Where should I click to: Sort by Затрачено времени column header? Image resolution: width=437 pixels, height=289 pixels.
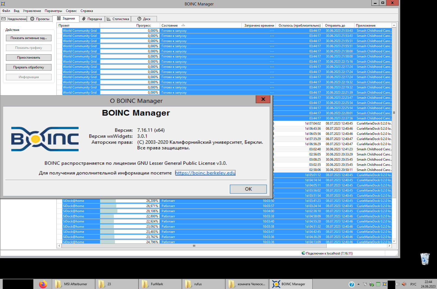tap(259, 26)
